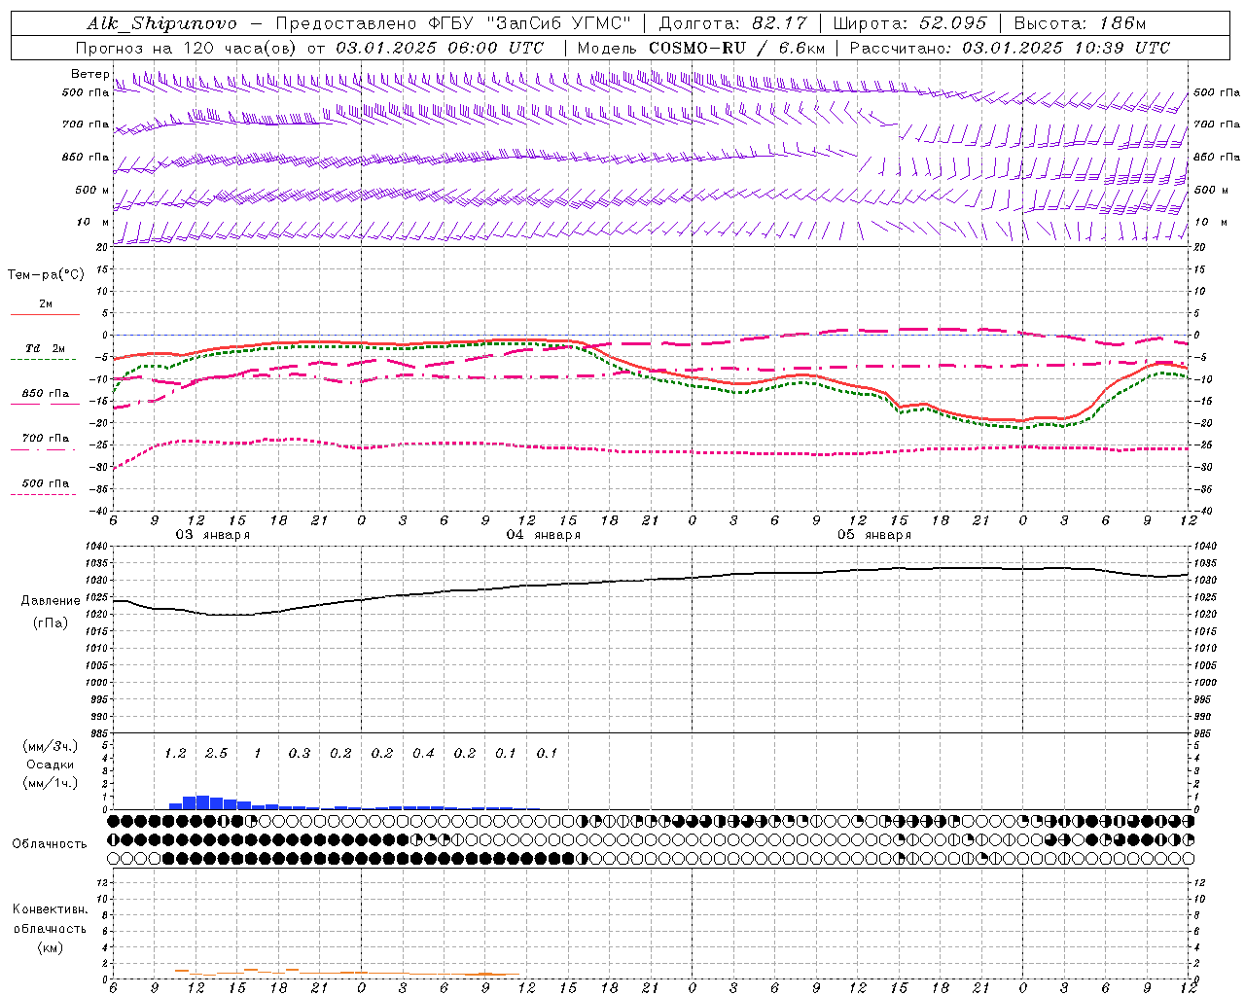Click the 10 м wind level label on left
Image resolution: width=1245 pixels, height=996 pixels.
pyautogui.click(x=91, y=222)
